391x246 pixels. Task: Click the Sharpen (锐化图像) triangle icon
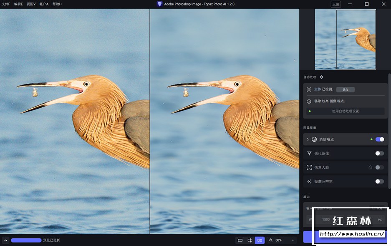309,153
